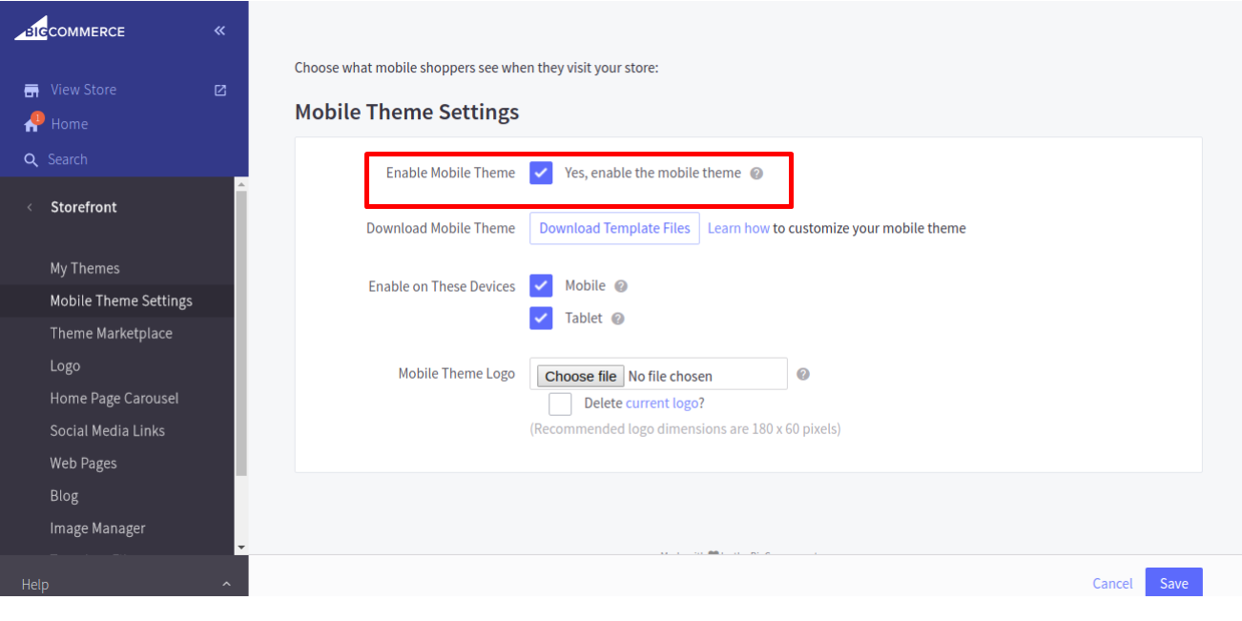Click the Save button
The image size is (1242, 621).
[1173, 583]
